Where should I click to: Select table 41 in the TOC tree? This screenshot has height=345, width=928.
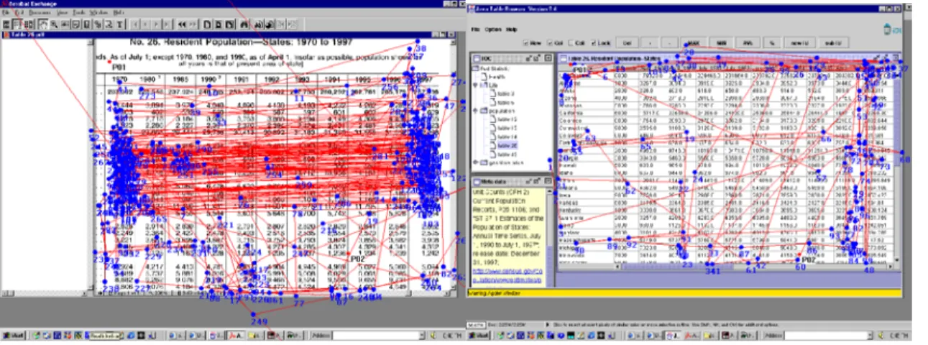tap(507, 154)
